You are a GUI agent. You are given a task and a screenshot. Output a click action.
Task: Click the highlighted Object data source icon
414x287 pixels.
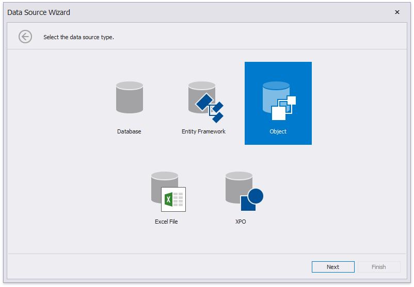tap(278, 100)
